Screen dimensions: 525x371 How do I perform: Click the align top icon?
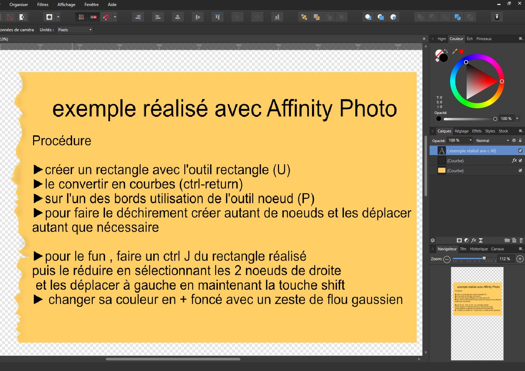[x=218, y=17]
